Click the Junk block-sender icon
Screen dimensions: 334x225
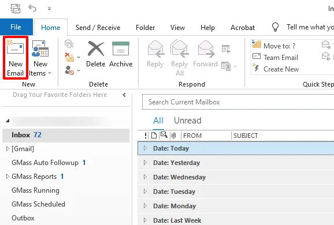[69, 70]
